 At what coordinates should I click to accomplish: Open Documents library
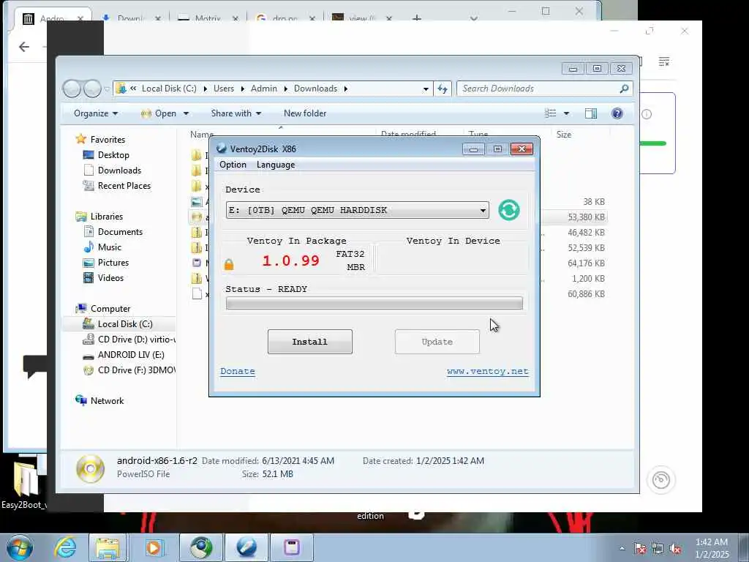pyautogui.click(x=120, y=232)
